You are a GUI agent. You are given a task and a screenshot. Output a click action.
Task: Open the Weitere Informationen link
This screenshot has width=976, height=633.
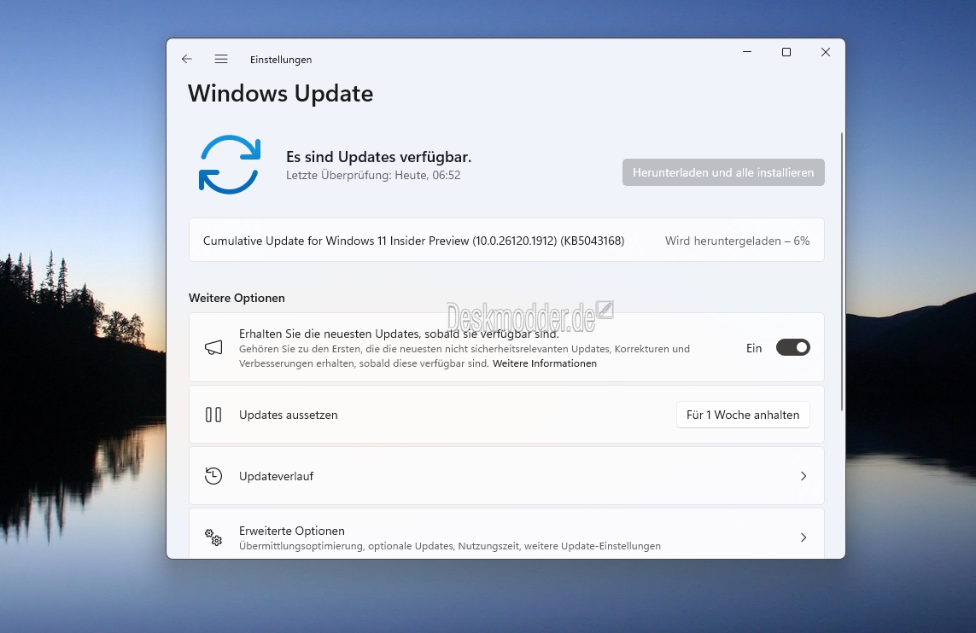coord(545,363)
